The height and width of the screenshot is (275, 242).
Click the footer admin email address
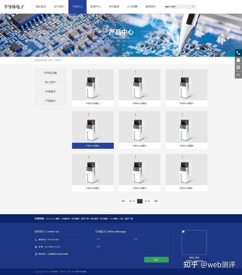coord(52,247)
